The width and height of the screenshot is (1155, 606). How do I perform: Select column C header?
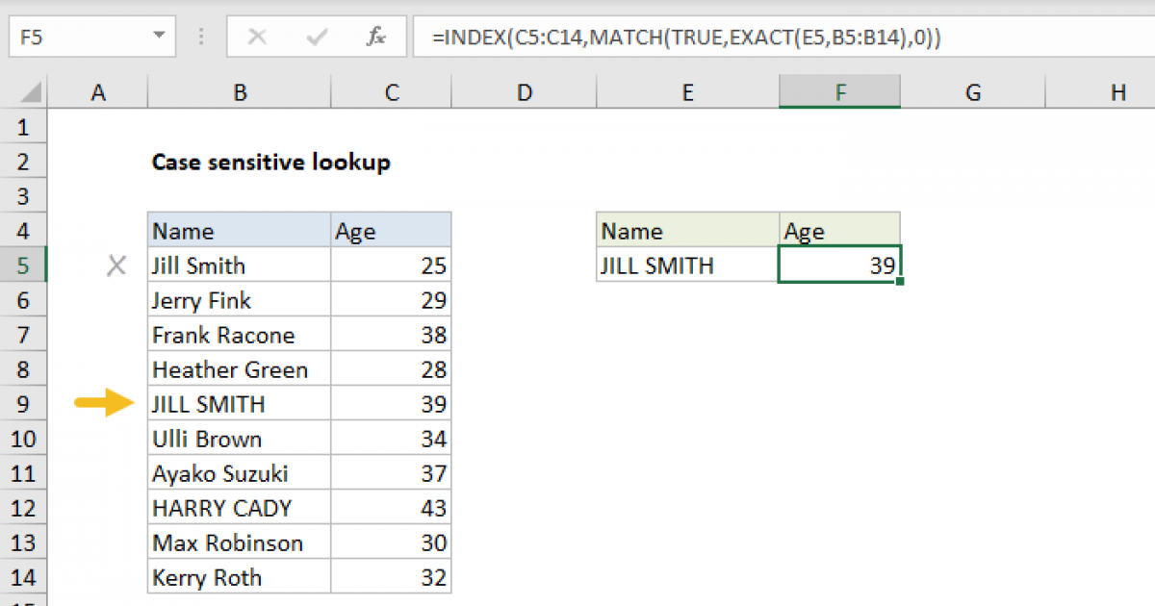pos(391,92)
